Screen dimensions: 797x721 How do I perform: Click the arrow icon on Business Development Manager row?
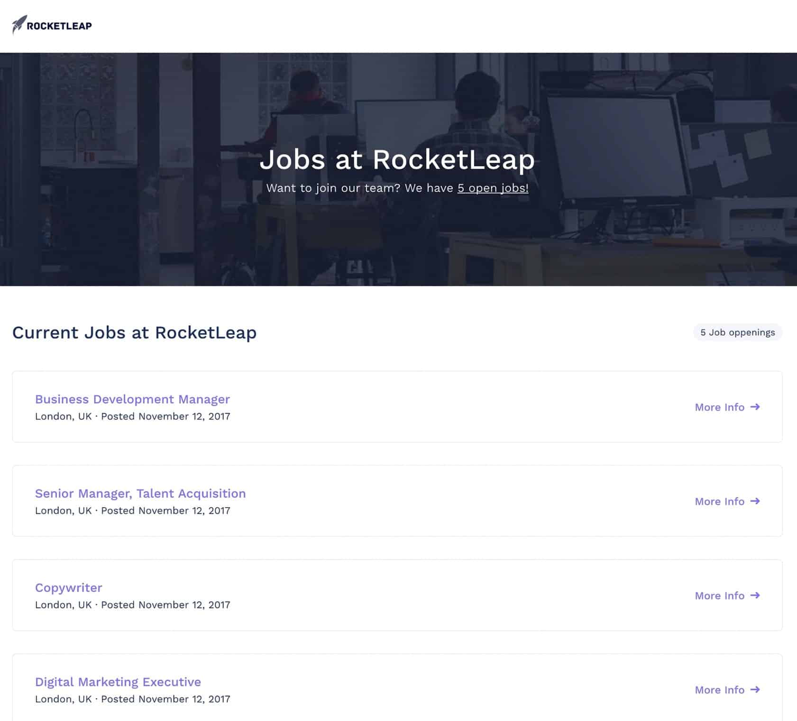755,407
